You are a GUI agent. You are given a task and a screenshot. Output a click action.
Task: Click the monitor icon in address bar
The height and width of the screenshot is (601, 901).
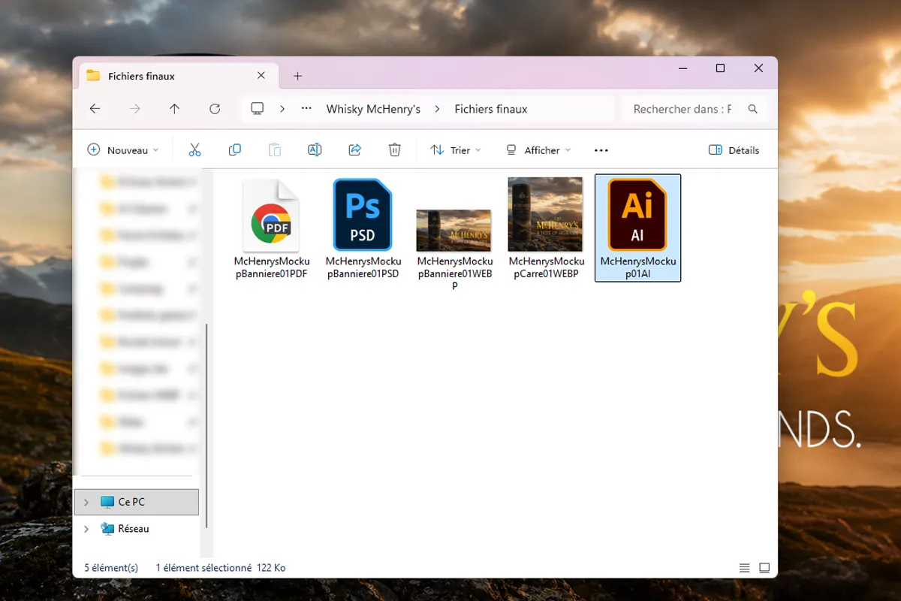258,109
